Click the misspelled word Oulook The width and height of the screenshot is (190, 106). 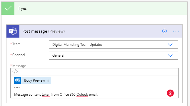[82, 95]
